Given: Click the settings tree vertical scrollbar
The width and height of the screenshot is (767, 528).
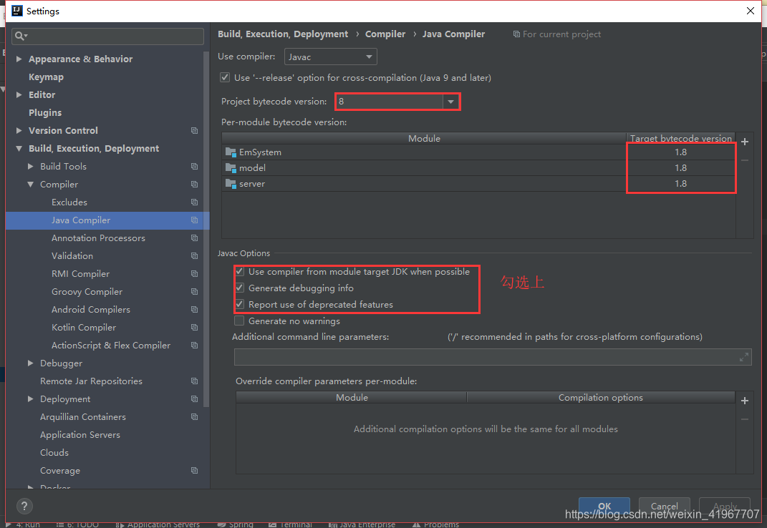Looking at the screenshot, I should [x=206, y=230].
